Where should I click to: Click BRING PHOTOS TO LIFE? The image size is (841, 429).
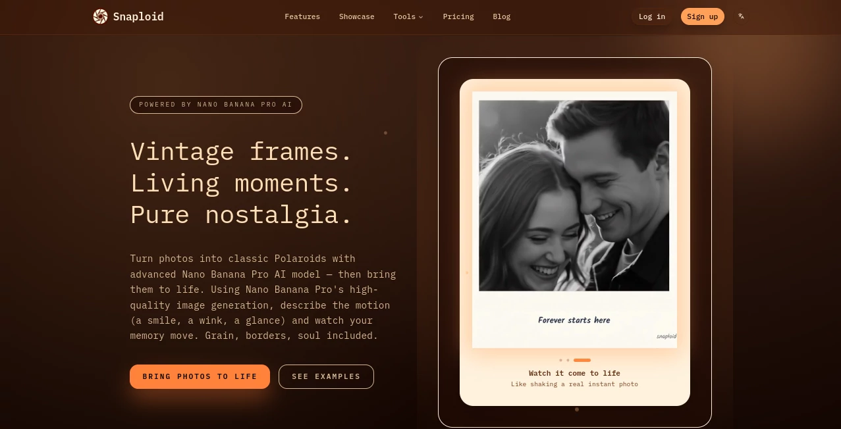click(200, 376)
